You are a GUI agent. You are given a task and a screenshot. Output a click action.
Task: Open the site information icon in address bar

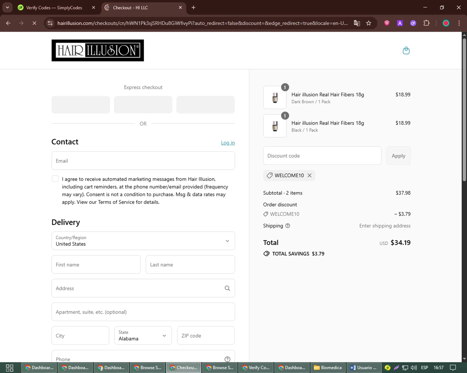[50, 23]
